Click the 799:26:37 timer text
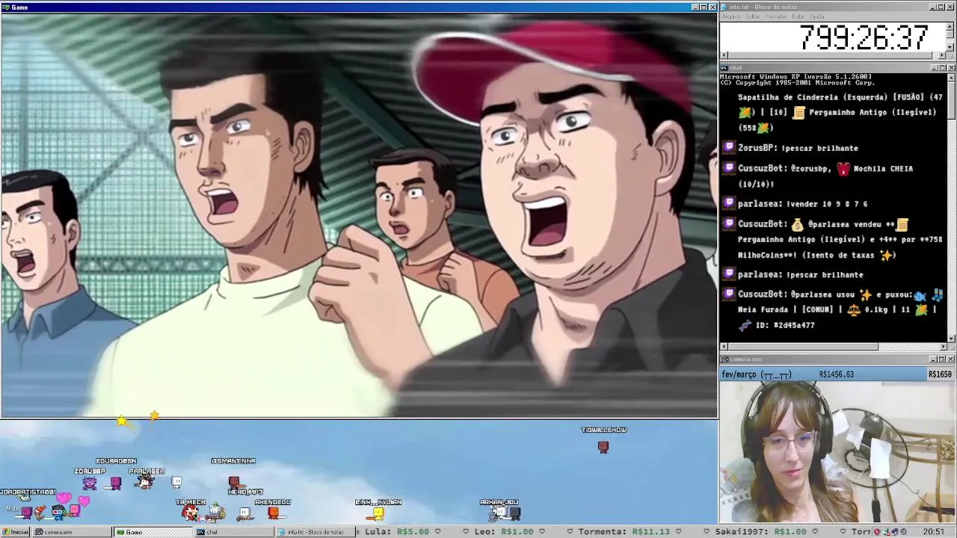 click(x=864, y=37)
